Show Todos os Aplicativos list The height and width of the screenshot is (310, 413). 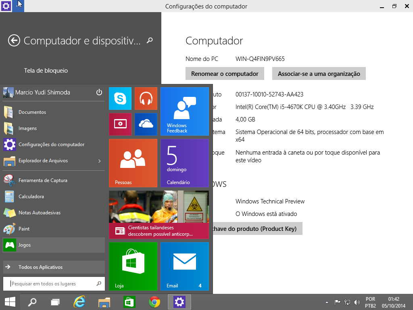(54, 267)
